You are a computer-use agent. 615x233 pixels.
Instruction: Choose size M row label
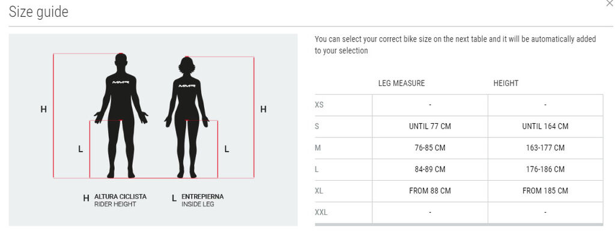coord(318,148)
